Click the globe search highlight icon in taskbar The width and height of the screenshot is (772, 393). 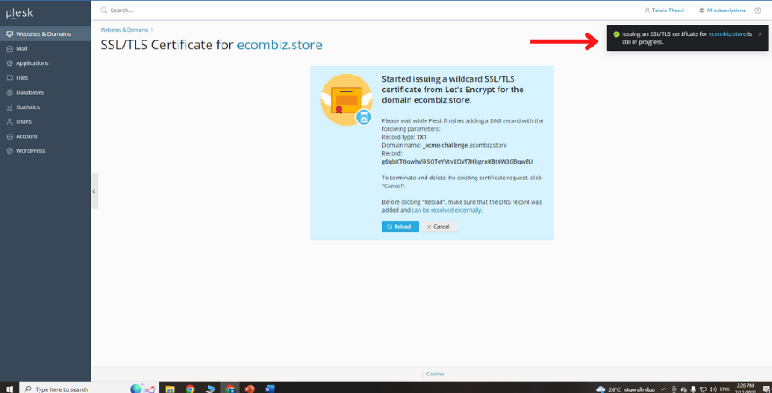pyautogui.click(x=136, y=389)
